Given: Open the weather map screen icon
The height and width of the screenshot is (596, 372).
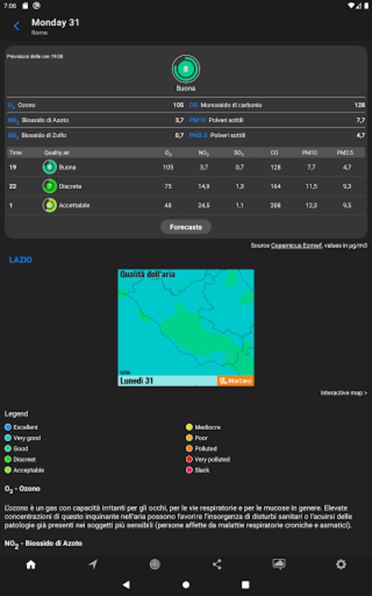Looking at the screenshot, I should pos(279,565).
